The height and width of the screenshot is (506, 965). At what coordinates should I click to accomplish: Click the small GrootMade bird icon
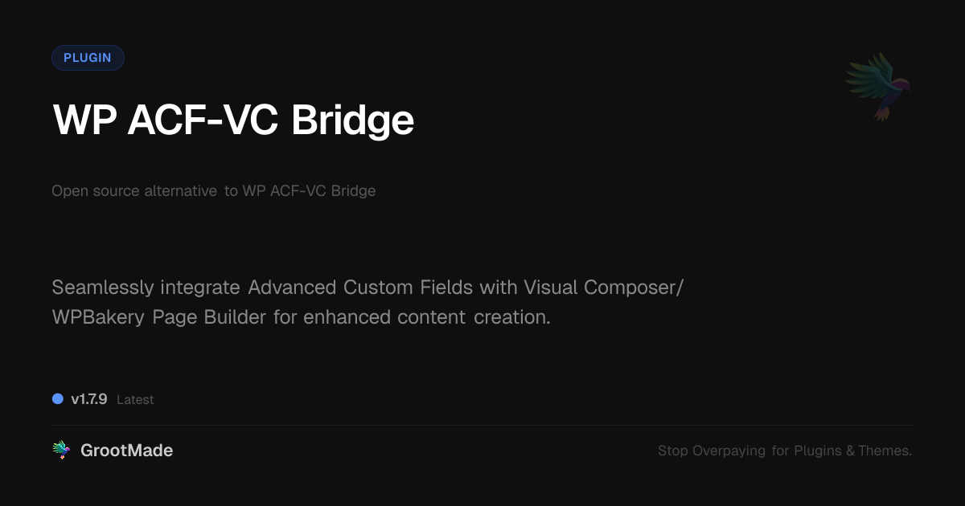tap(61, 451)
